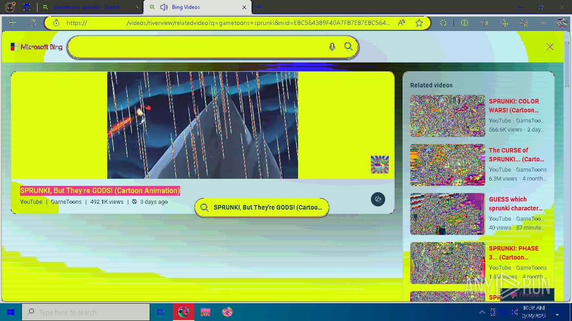The width and height of the screenshot is (572, 321).
Task: Open the Edge profile icon
Action: 10,7
